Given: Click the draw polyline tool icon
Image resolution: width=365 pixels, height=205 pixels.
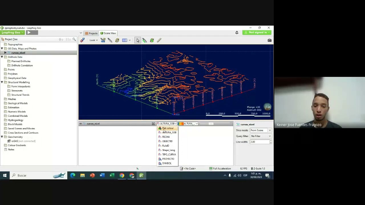Looking at the screenshot, I should 145,40.
